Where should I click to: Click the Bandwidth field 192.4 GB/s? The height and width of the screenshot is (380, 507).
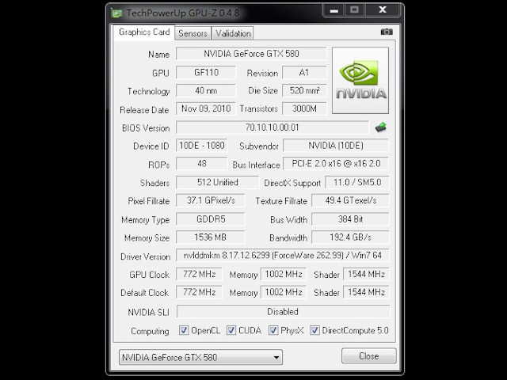click(350, 237)
